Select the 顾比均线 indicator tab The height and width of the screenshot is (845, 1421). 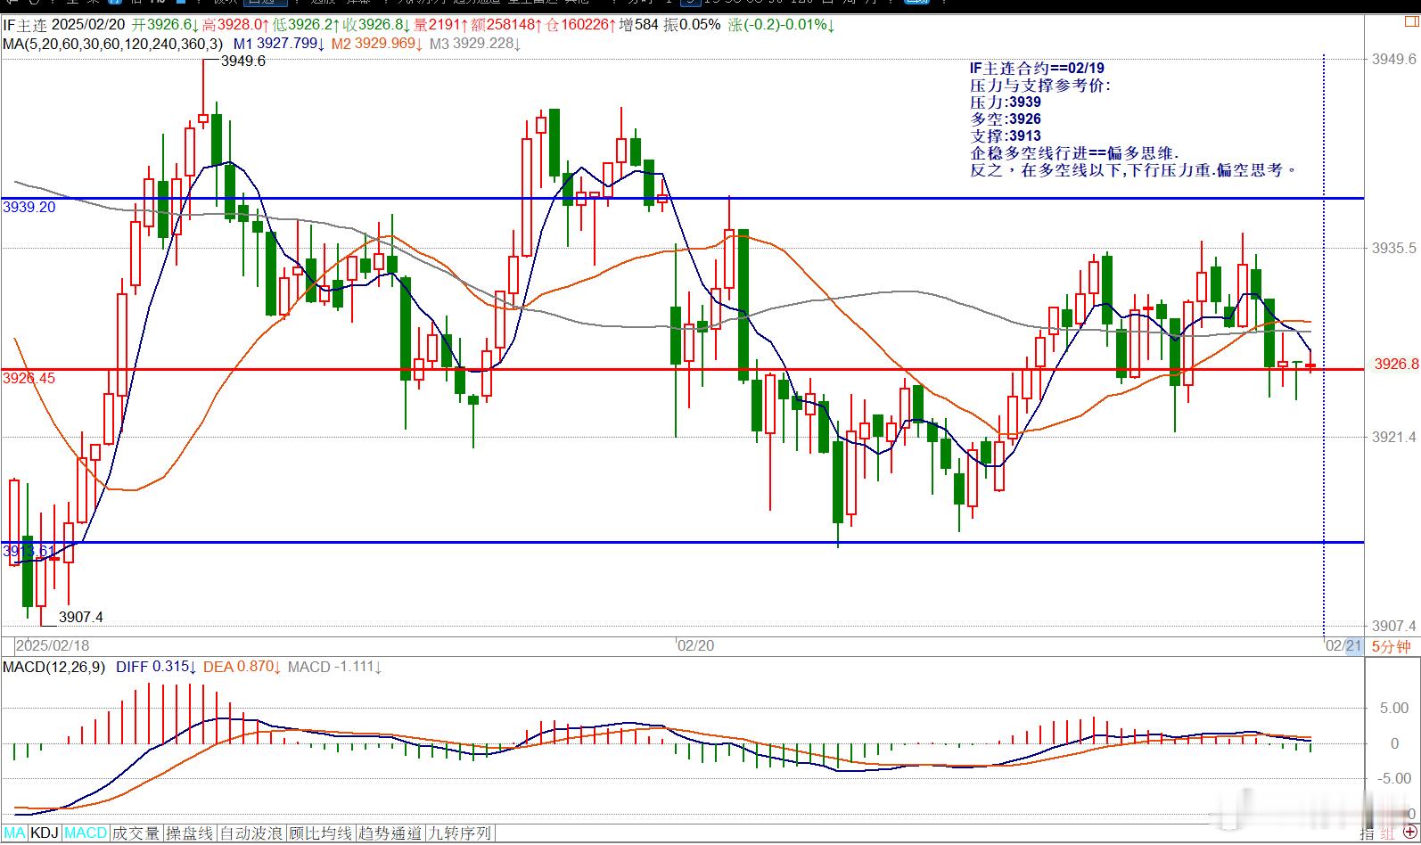click(320, 833)
